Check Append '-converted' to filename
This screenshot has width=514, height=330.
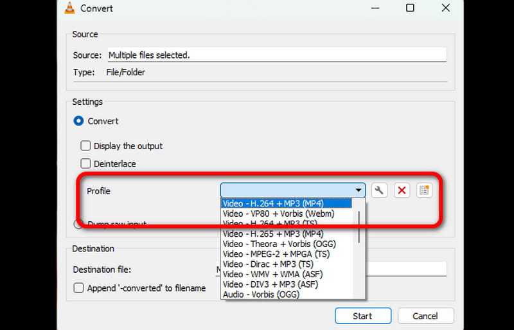click(78, 288)
